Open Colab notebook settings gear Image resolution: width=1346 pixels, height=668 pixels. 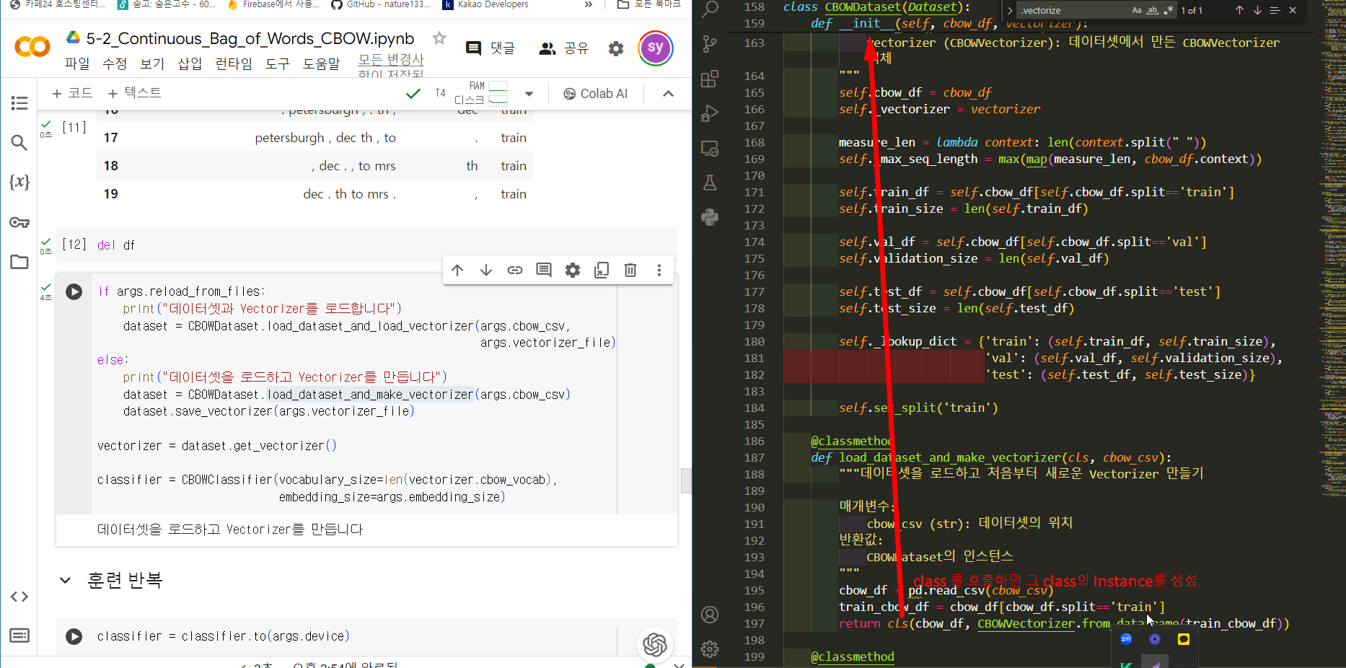tap(616, 48)
